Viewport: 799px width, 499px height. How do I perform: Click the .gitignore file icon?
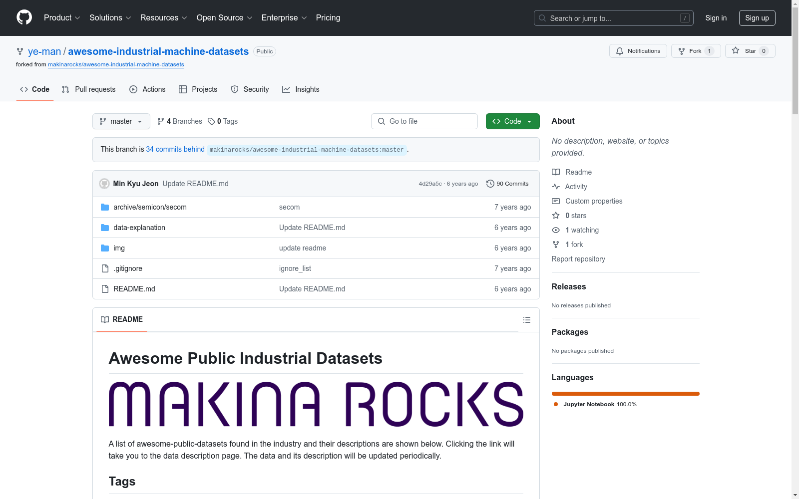click(105, 268)
